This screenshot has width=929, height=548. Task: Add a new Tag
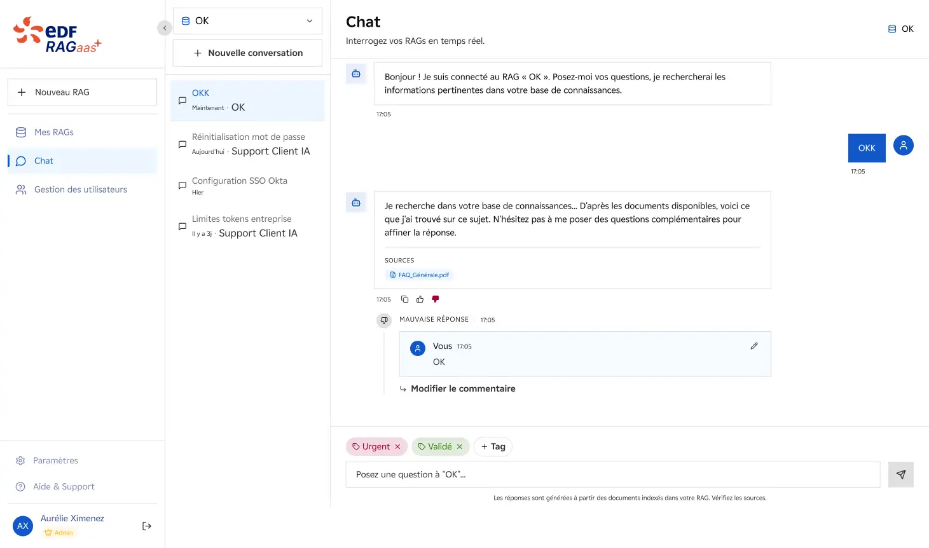point(493,447)
